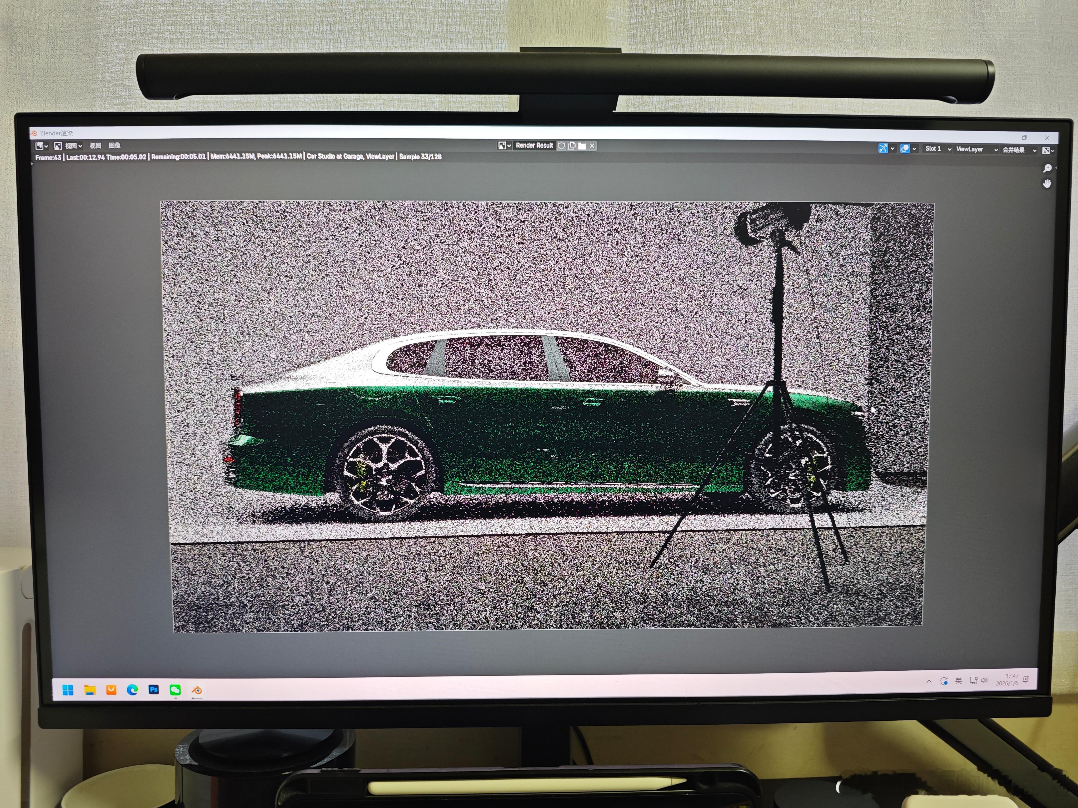
Task: Open Photoshop from the taskbar
Action: click(x=153, y=690)
